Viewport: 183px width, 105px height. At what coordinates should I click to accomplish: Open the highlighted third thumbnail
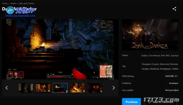coord(60,88)
